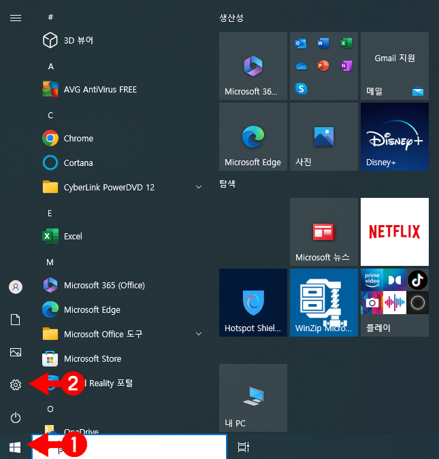Viewport: 439px width, 459px height.
Task: Open Microsoft Store from the app list
Action: [x=82, y=358]
